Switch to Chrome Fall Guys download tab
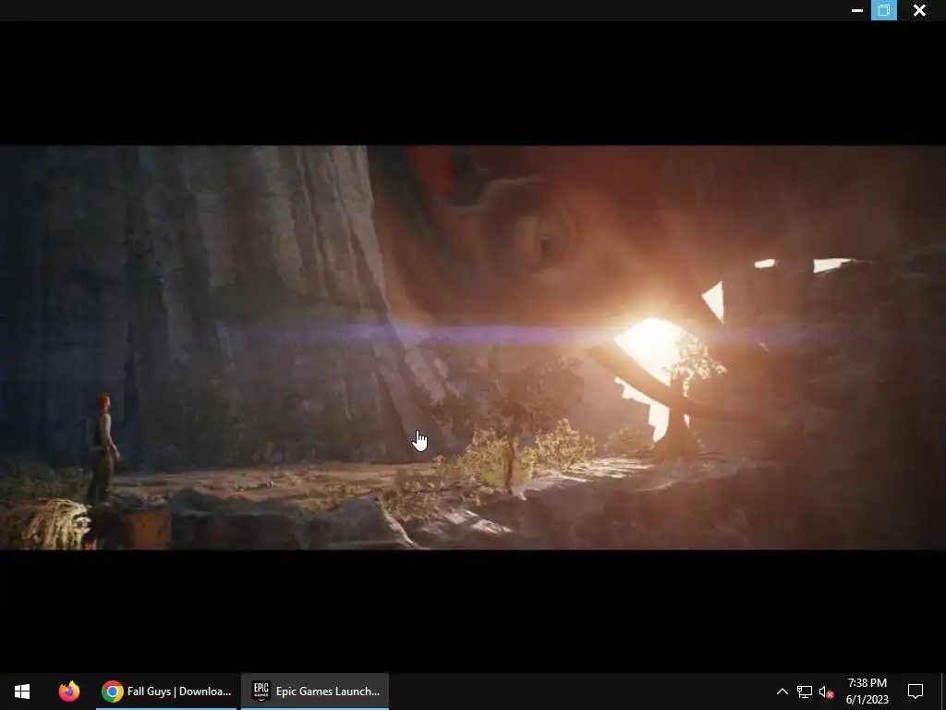 166,692
